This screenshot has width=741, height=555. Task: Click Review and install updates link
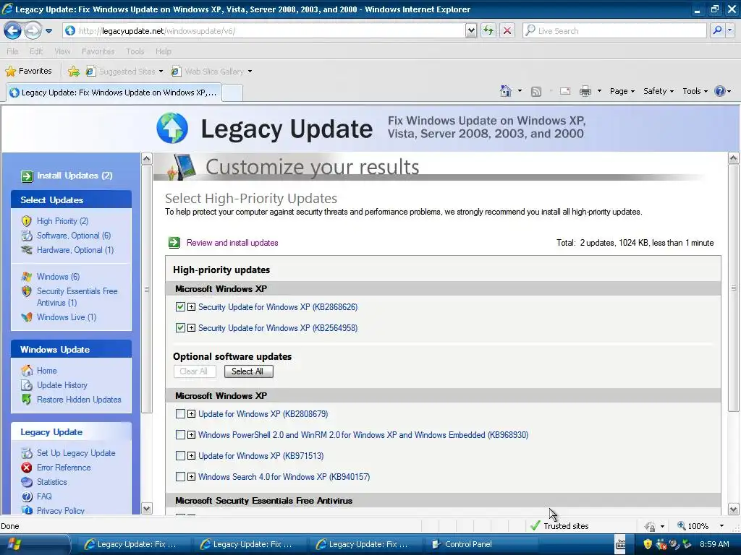pos(232,243)
